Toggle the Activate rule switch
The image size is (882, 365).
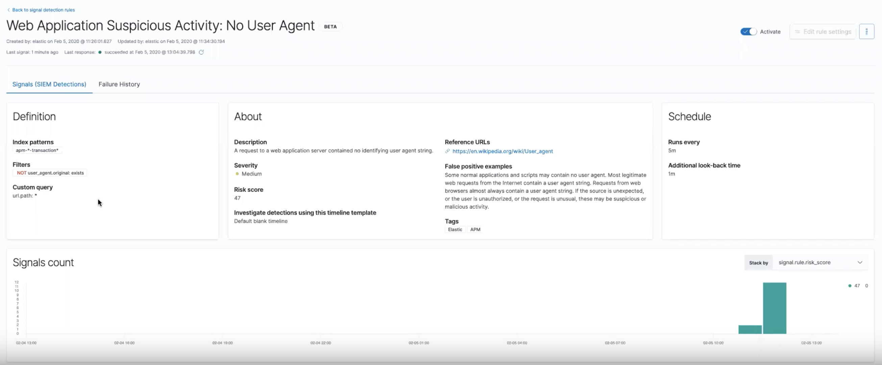[749, 31]
